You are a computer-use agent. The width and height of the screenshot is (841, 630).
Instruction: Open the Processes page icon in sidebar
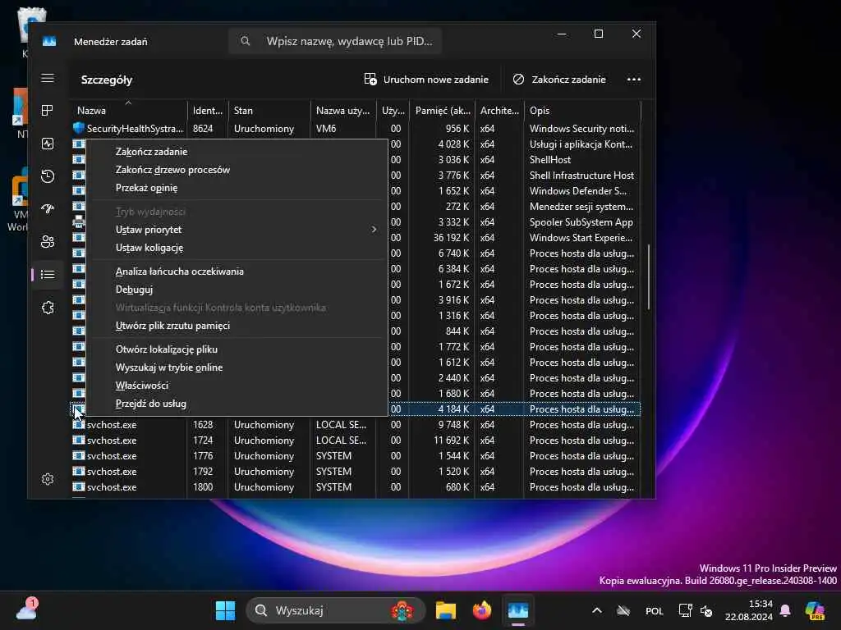[47, 111]
